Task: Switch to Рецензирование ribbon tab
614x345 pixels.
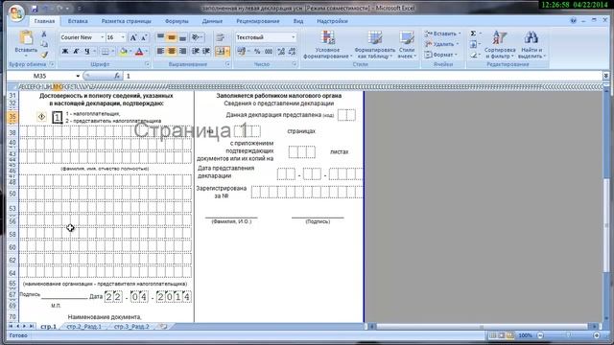Action: click(258, 21)
